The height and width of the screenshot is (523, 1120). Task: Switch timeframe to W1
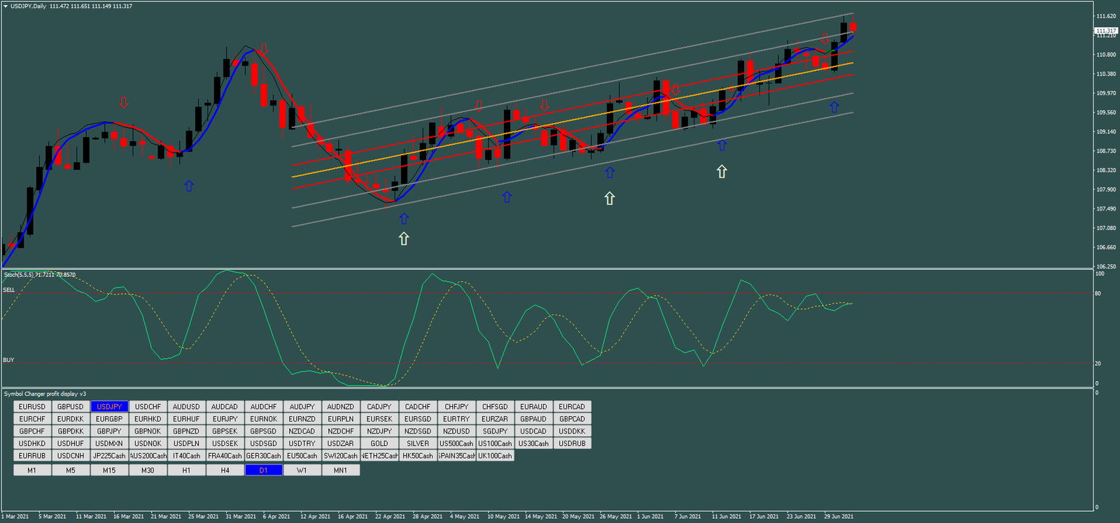[302, 471]
